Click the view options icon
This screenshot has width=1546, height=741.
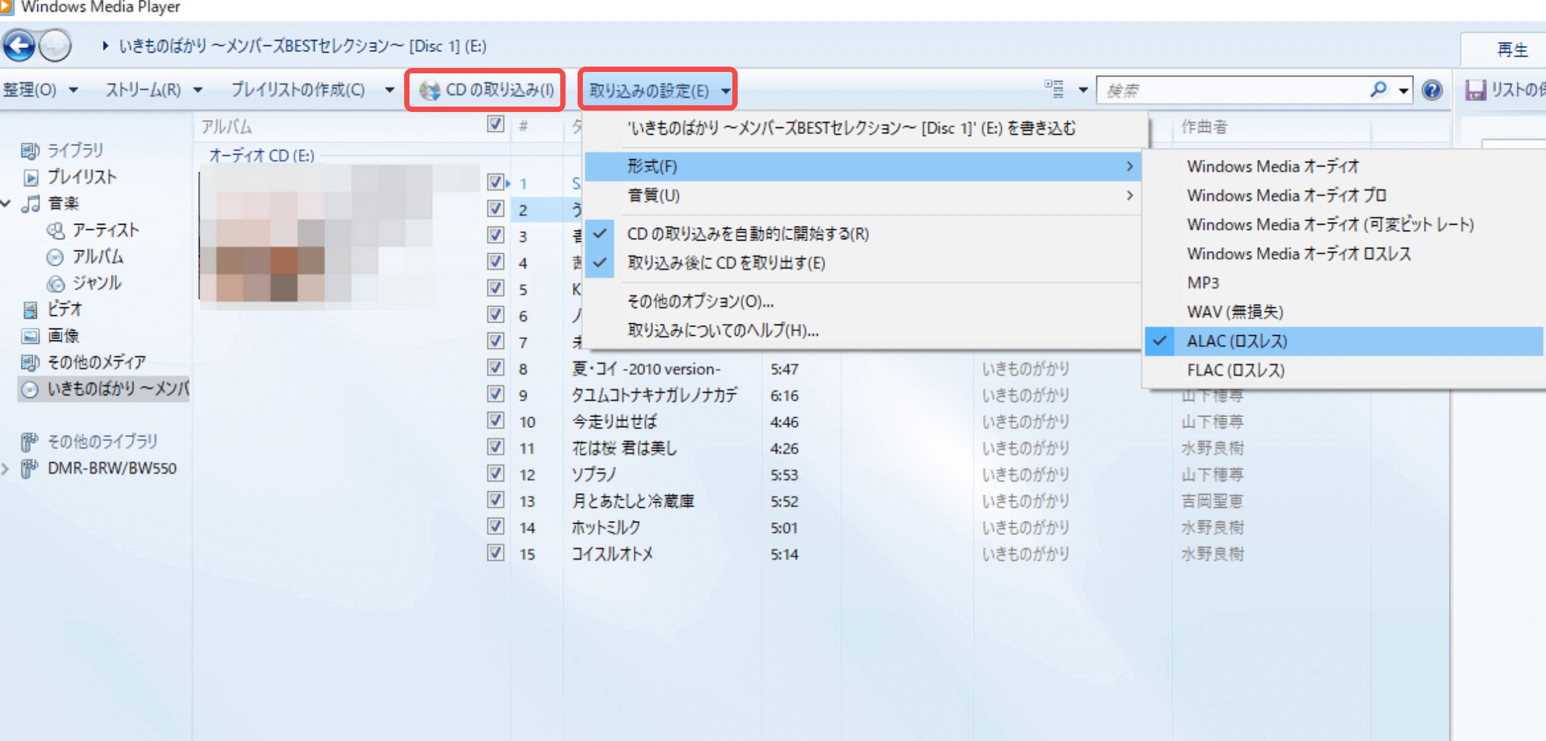tap(1054, 89)
